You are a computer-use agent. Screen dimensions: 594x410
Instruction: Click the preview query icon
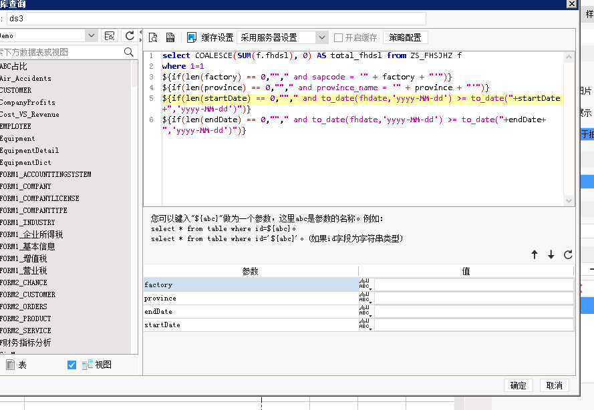(x=153, y=37)
